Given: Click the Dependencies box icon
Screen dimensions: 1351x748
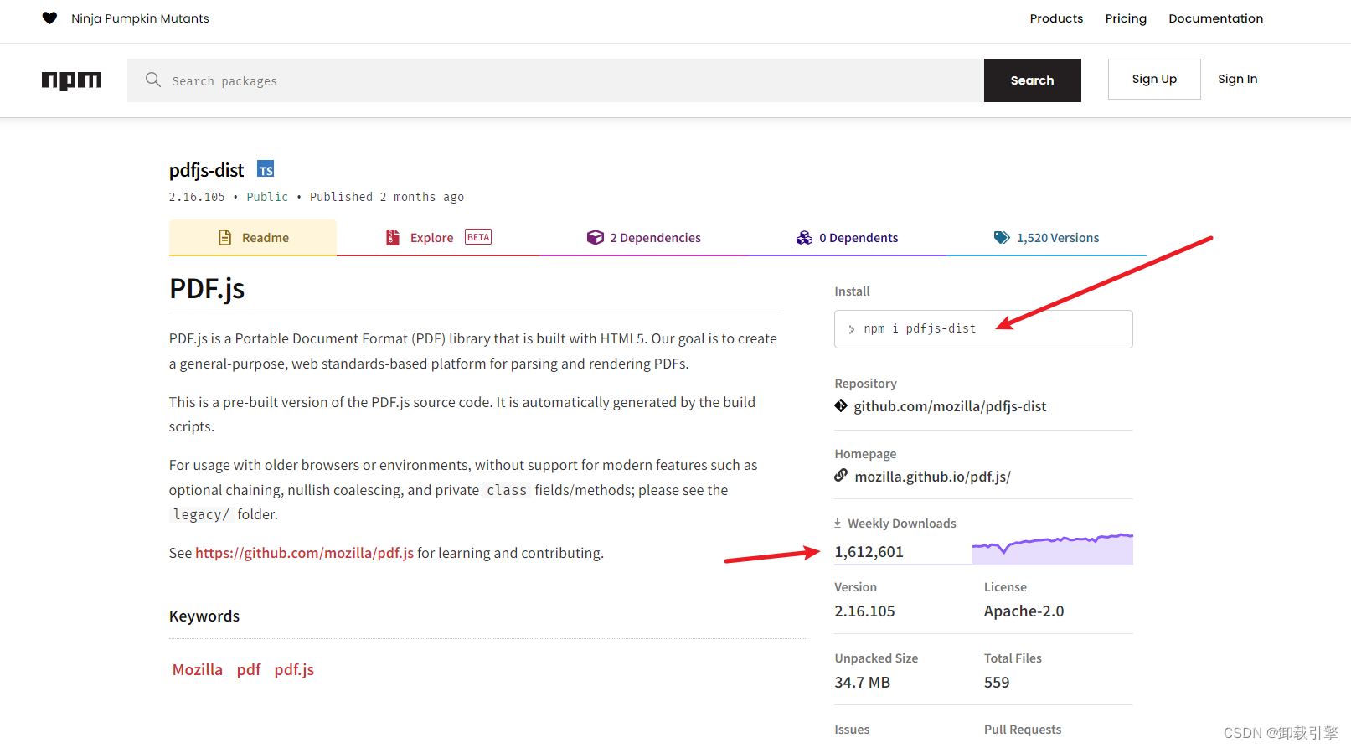Looking at the screenshot, I should point(595,238).
